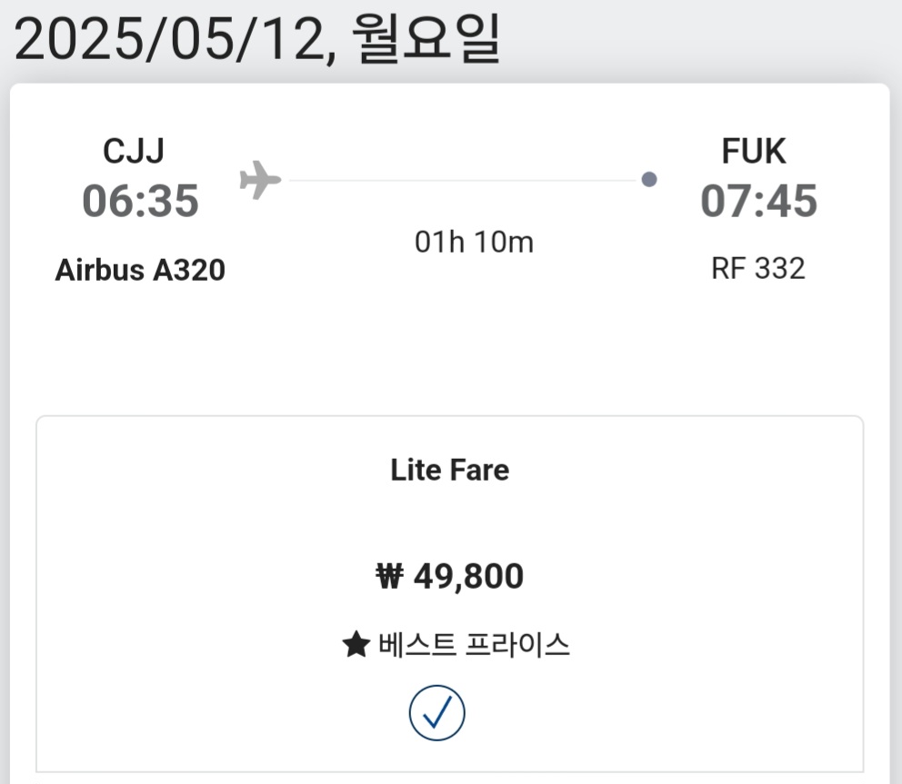This screenshot has height=784, width=902.
Task: Click the RF 332 flight number
Action: (x=758, y=269)
